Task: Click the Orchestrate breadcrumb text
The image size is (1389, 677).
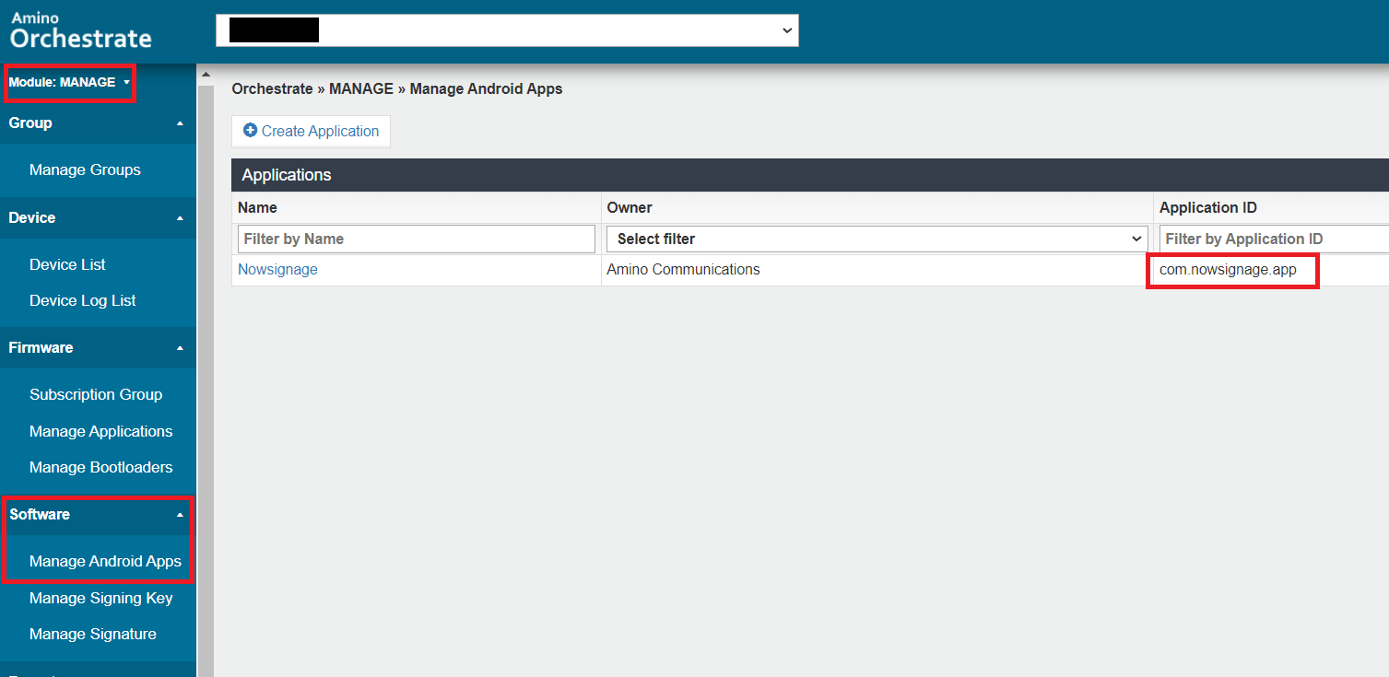Action: [272, 89]
